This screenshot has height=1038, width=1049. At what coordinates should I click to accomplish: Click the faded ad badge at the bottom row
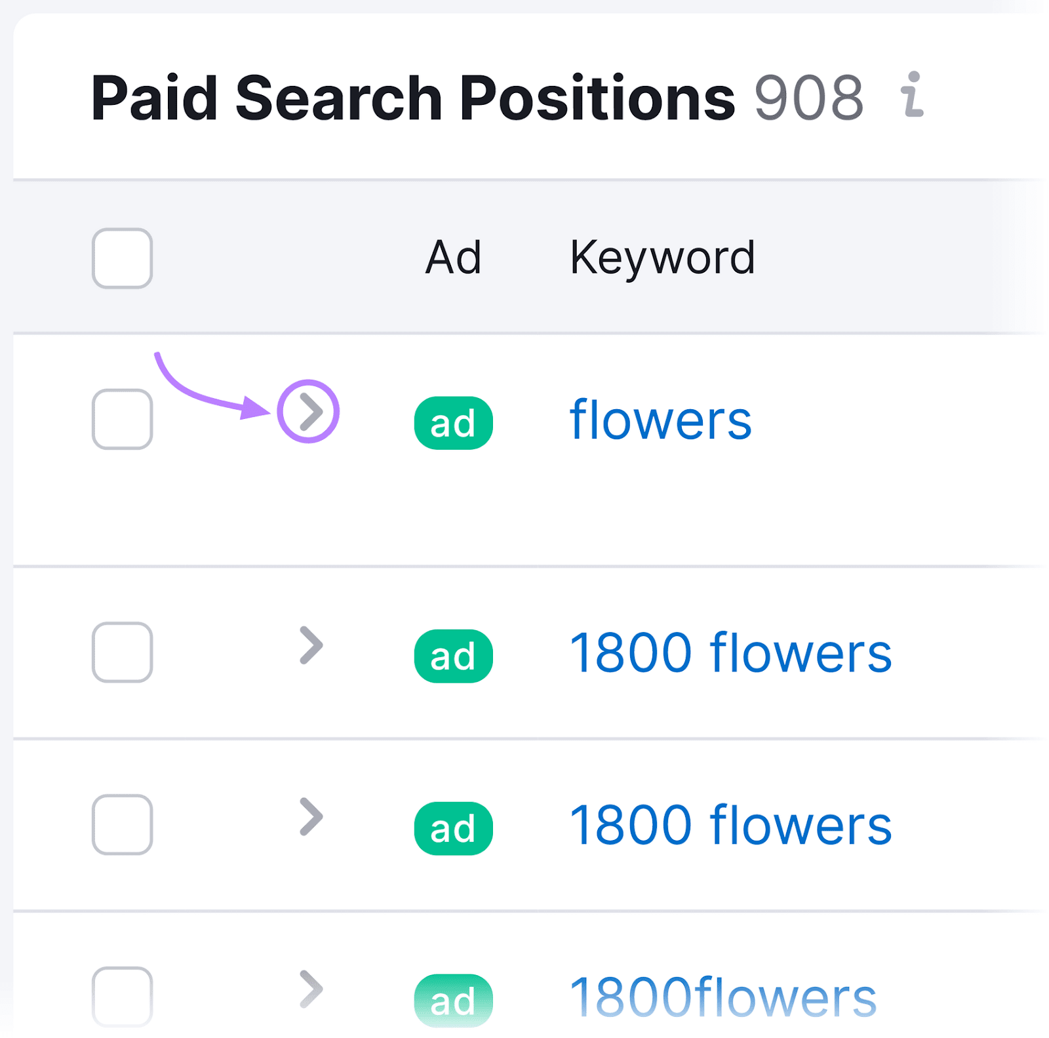click(x=452, y=998)
